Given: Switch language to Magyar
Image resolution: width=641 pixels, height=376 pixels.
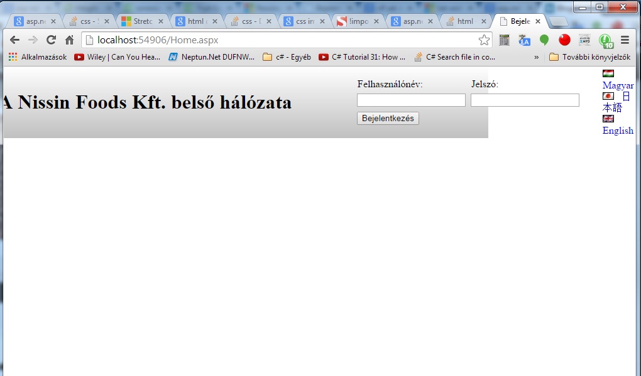Looking at the screenshot, I should (618, 85).
